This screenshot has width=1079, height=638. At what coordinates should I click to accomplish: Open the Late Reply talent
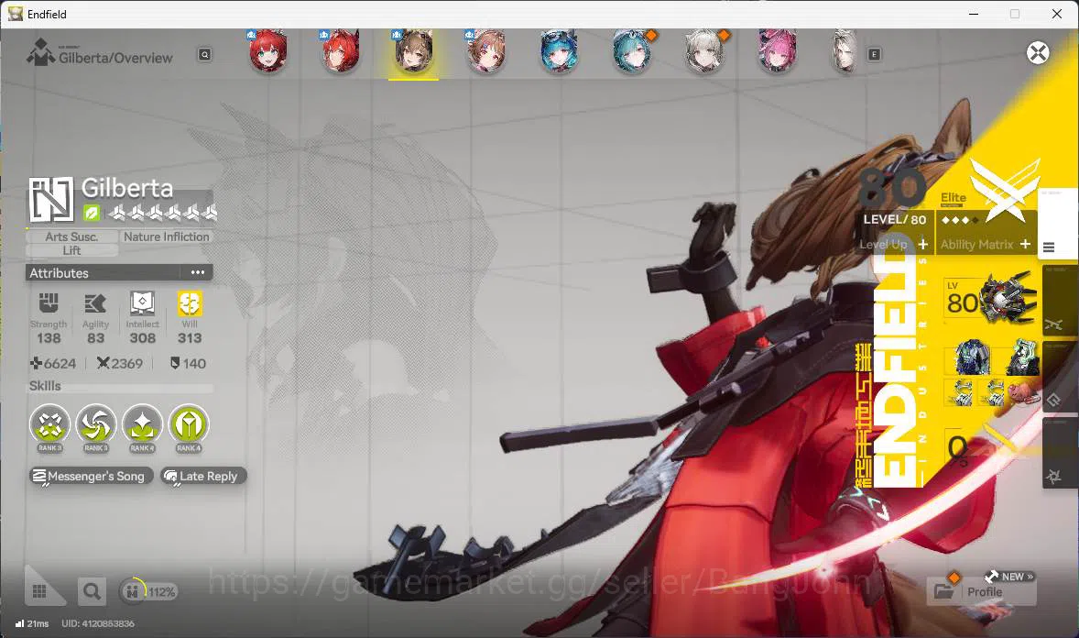[x=203, y=476]
